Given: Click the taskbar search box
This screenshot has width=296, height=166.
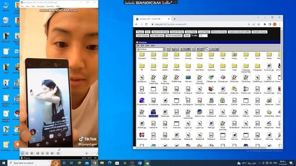Looking at the screenshot, I should coord(29,163).
